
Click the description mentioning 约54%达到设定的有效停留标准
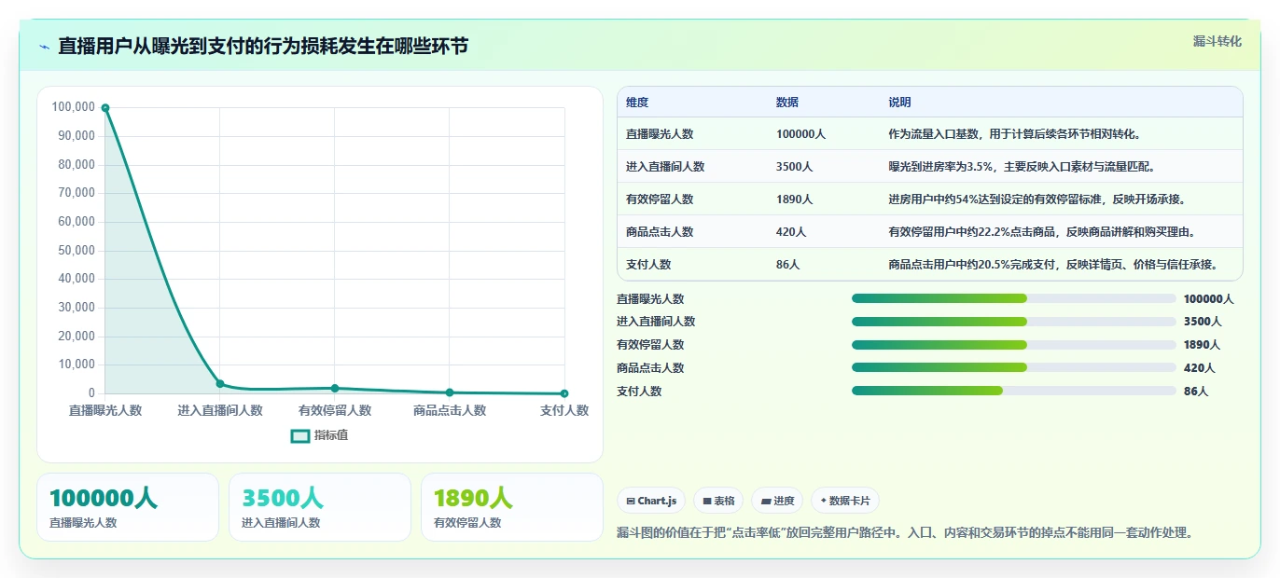point(1037,200)
